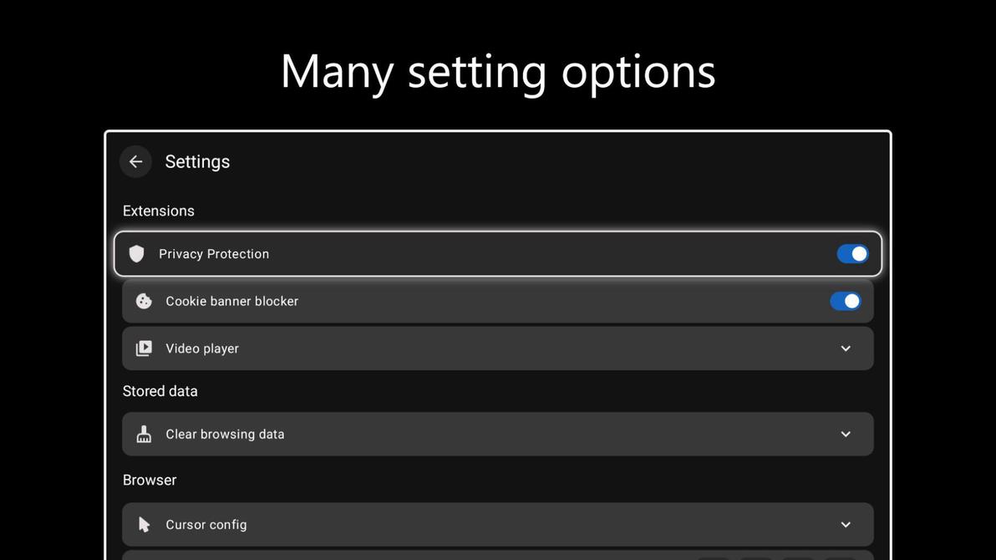Screen dimensions: 996x560
Task: Select the Privacy Protection label
Action: pyautogui.click(x=214, y=254)
